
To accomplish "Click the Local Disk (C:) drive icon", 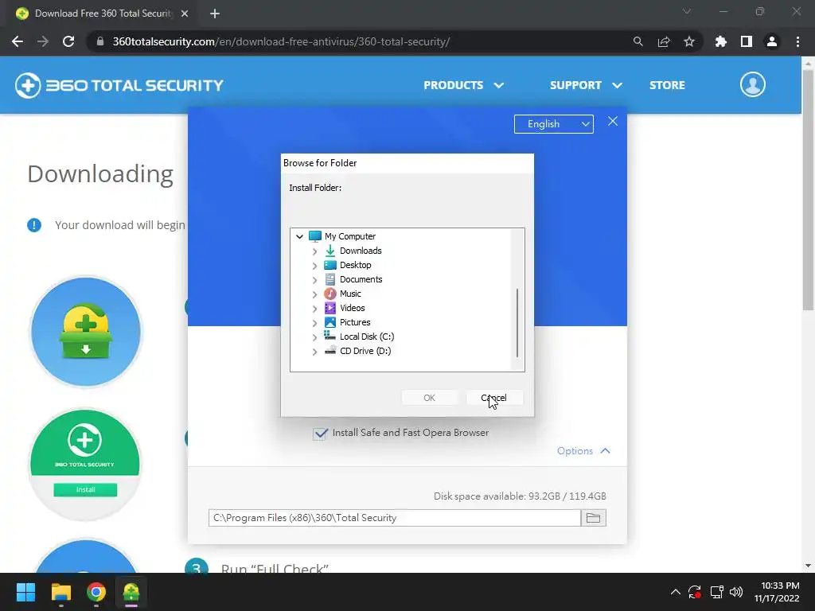I will (x=330, y=337).
